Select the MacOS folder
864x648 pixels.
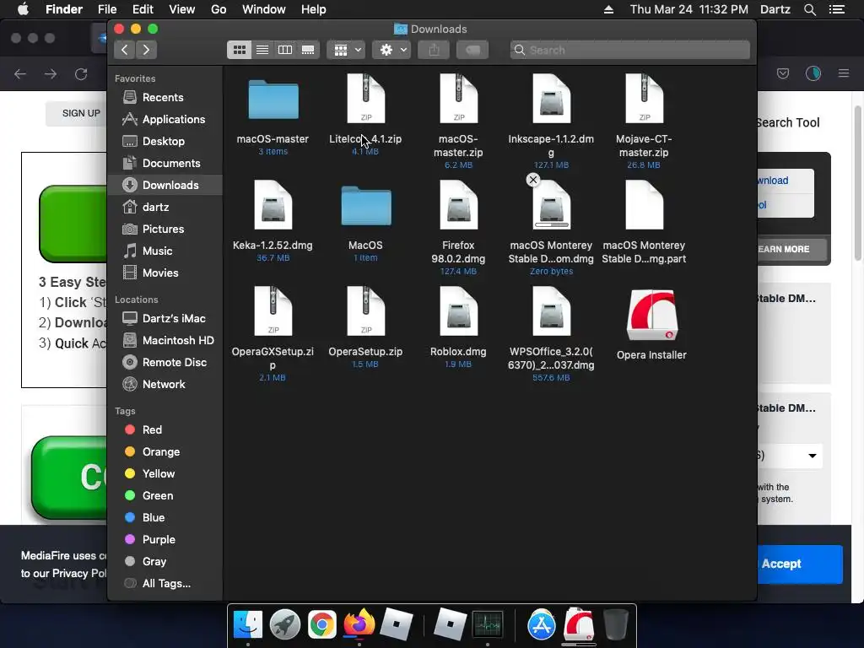tap(366, 206)
